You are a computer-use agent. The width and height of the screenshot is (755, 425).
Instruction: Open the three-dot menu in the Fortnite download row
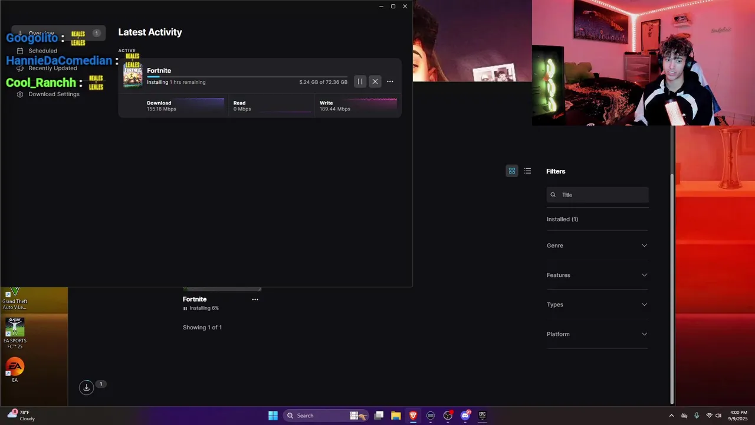click(x=390, y=81)
